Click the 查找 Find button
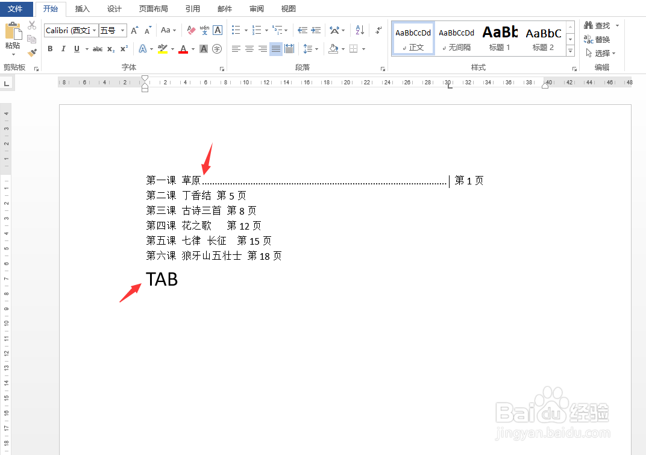The image size is (646, 455). point(597,25)
